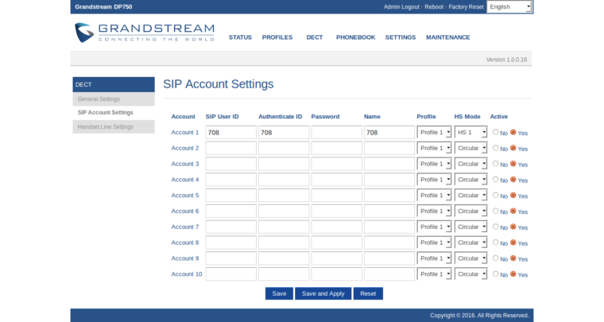Click the Admin Logout link
Viewport: 604px width, 322px height.
(401, 6)
